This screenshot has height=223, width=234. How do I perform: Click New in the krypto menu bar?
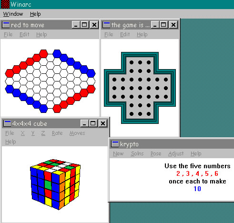[118, 153]
